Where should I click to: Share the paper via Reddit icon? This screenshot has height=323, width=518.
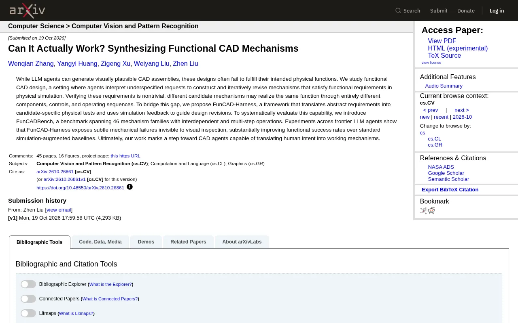(x=431, y=210)
